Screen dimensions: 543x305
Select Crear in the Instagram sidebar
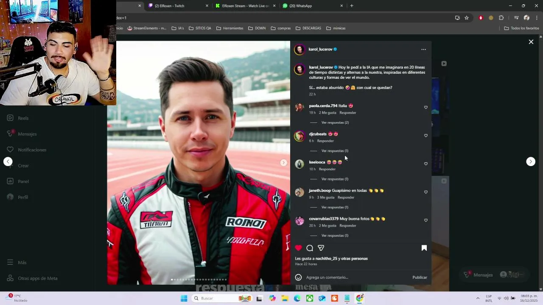pos(18,166)
